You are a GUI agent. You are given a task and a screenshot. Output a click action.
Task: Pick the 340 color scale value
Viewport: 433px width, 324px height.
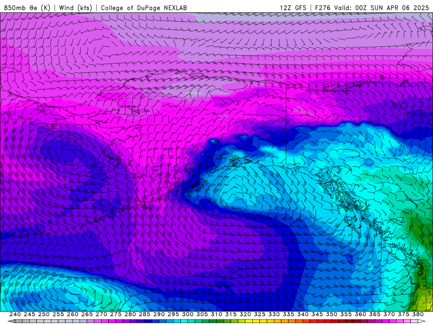pyautogui.click(x=303, y=314)
